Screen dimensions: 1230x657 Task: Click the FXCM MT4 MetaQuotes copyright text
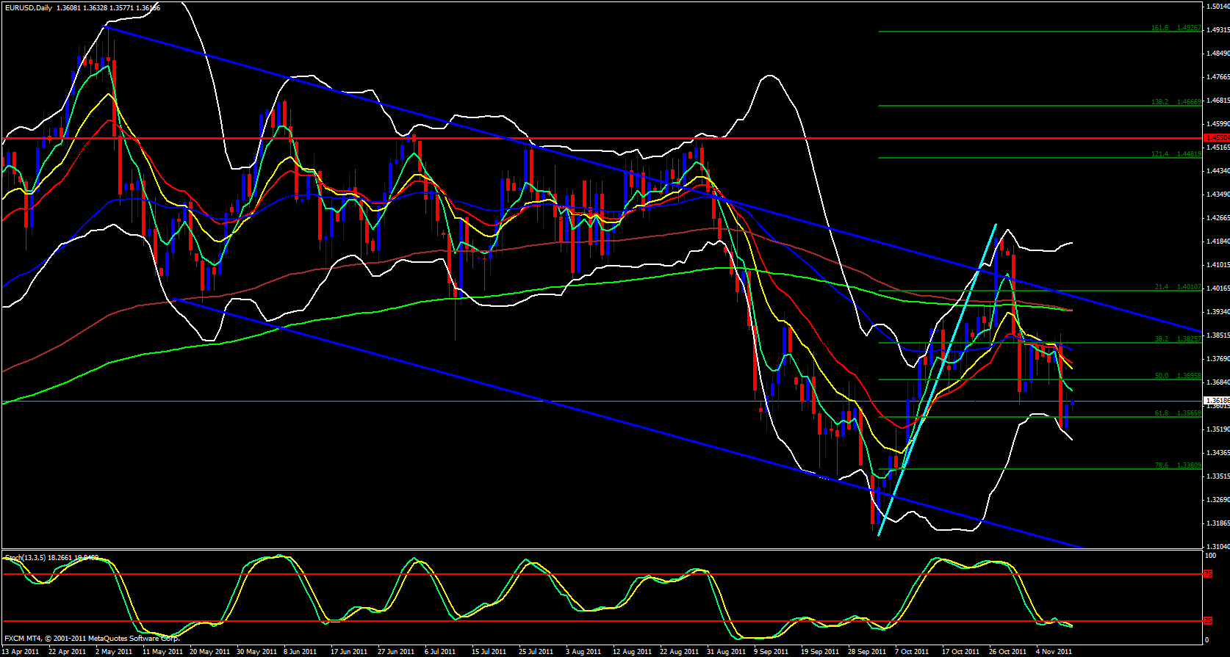pos(92,639)
